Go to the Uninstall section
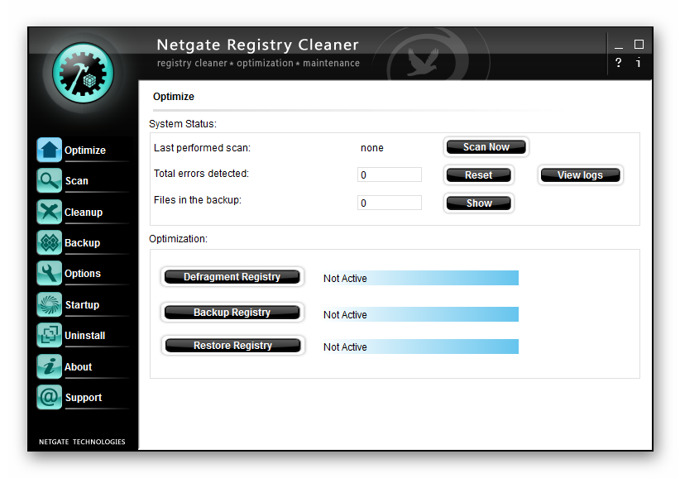The image size is (680, 478). [x=85, y=336]
